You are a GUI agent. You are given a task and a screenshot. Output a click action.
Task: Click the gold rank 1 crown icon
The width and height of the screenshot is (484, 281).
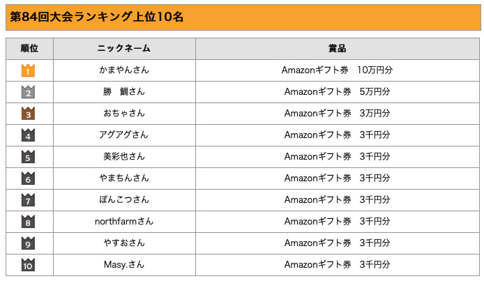pyautogui.click(x=29, y=70)
